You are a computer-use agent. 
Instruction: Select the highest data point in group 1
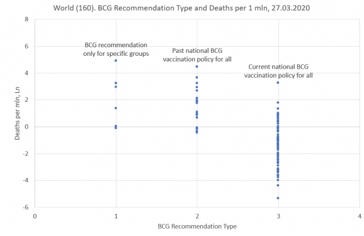[x=116, y=61]
